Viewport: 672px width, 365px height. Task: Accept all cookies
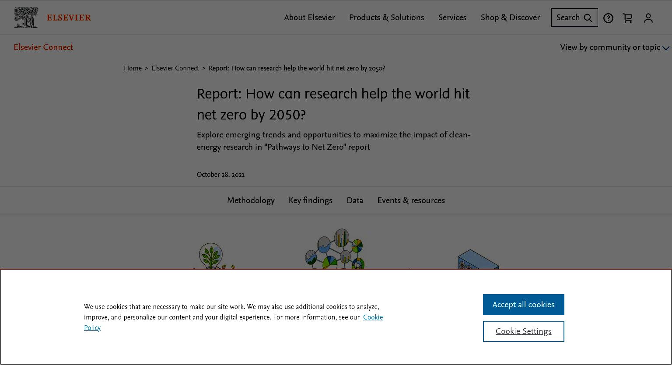click(x=524, y=305)
